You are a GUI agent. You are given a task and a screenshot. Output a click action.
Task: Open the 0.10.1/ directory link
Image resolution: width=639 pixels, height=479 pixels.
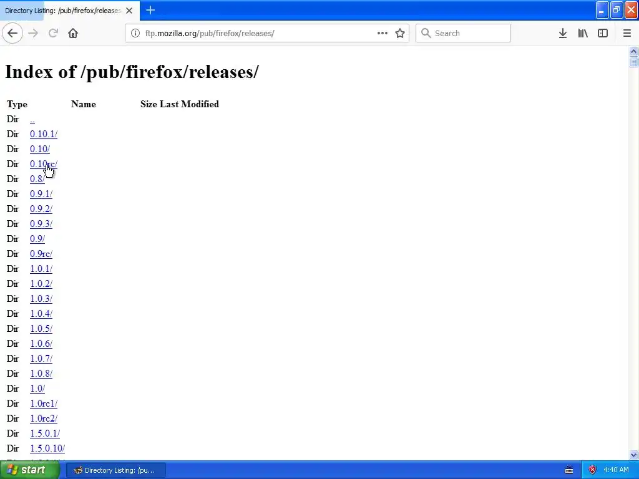(44, 134)
